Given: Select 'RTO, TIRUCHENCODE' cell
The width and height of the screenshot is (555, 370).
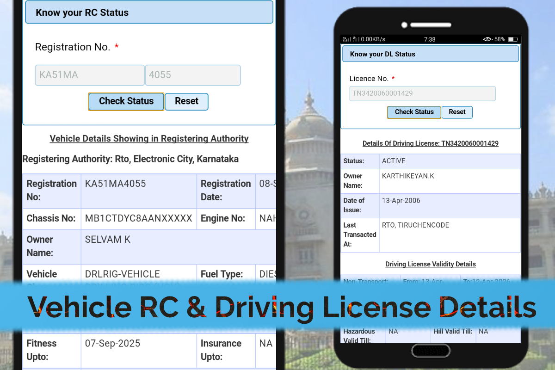Looking at the screenshot, I should (450, 235).
